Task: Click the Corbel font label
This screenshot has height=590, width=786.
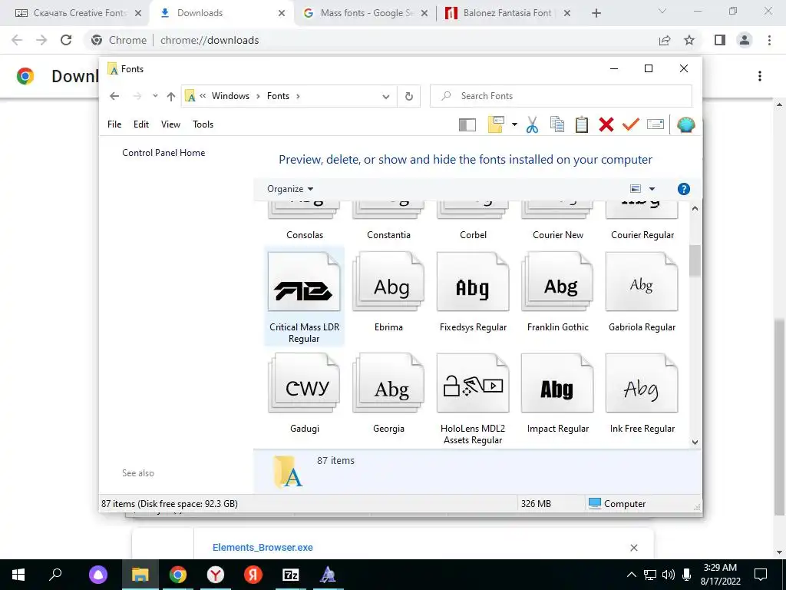Action: click(473, 235)
